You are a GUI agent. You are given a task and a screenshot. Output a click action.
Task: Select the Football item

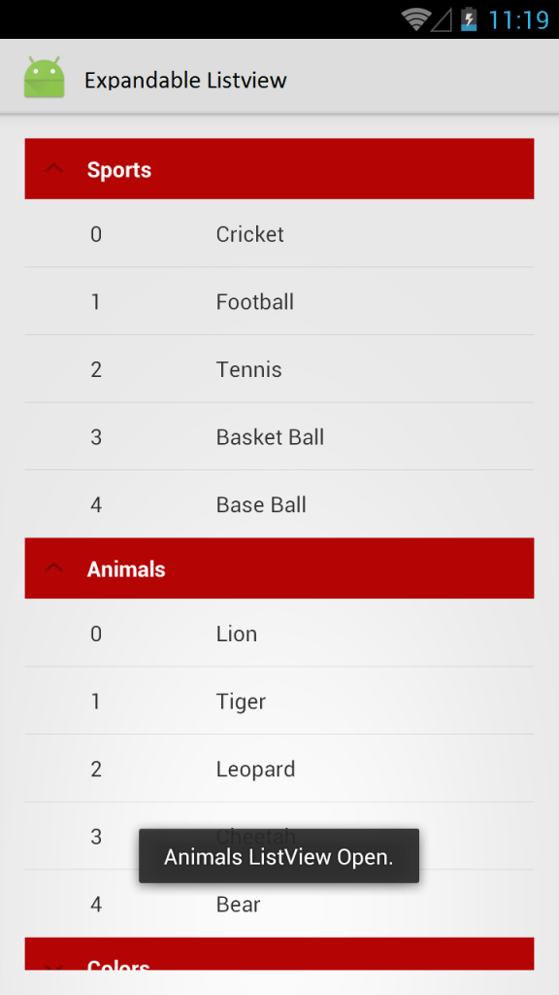pos(279,301)
